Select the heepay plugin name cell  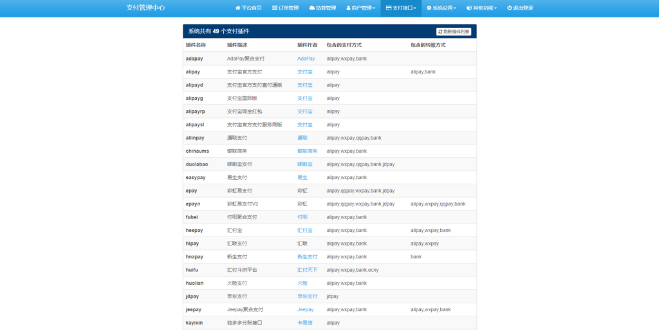(x=194, y=231)
